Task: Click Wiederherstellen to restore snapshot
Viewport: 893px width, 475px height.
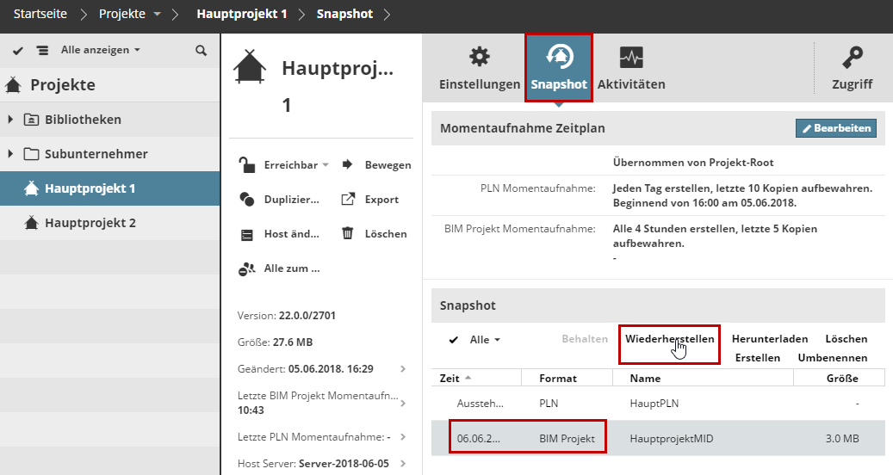Action: [670, 339]
